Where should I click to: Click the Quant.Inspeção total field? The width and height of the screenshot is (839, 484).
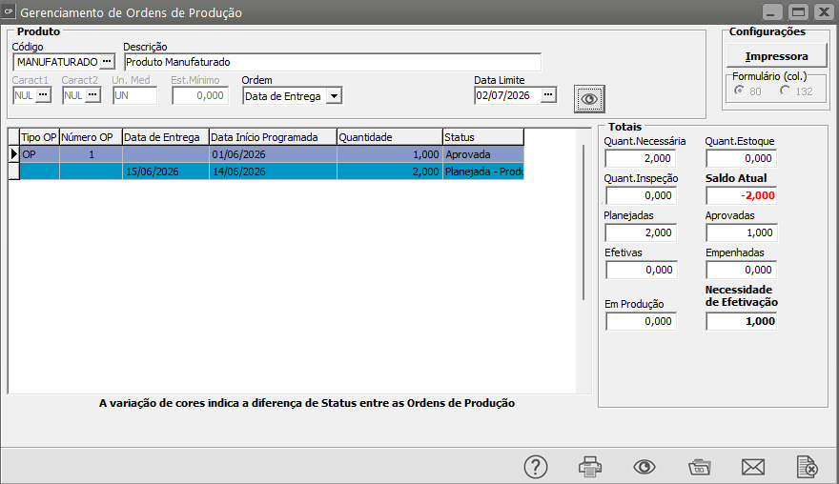(641, 195)
